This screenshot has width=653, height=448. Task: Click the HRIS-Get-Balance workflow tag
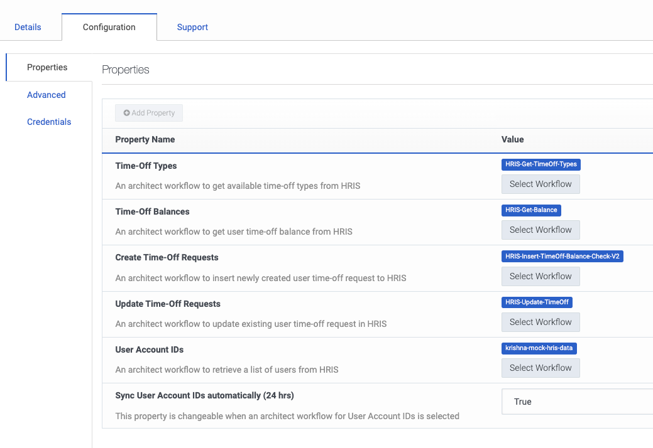pyautogui.click(x=531, y=210)
